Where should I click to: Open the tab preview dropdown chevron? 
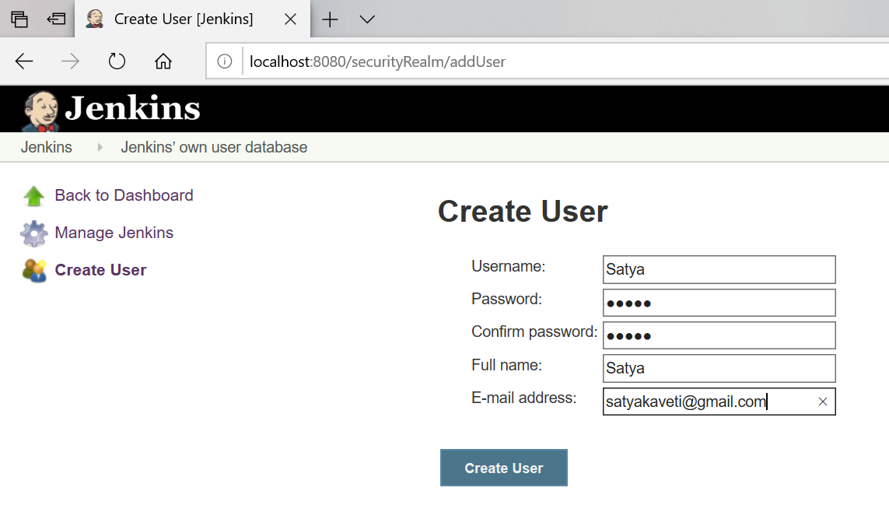[x=367, y=19]
